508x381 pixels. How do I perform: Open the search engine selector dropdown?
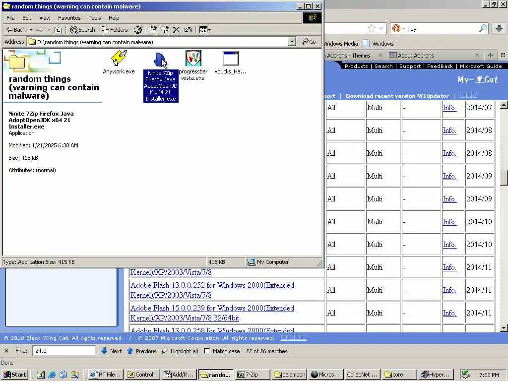(399, 28)
